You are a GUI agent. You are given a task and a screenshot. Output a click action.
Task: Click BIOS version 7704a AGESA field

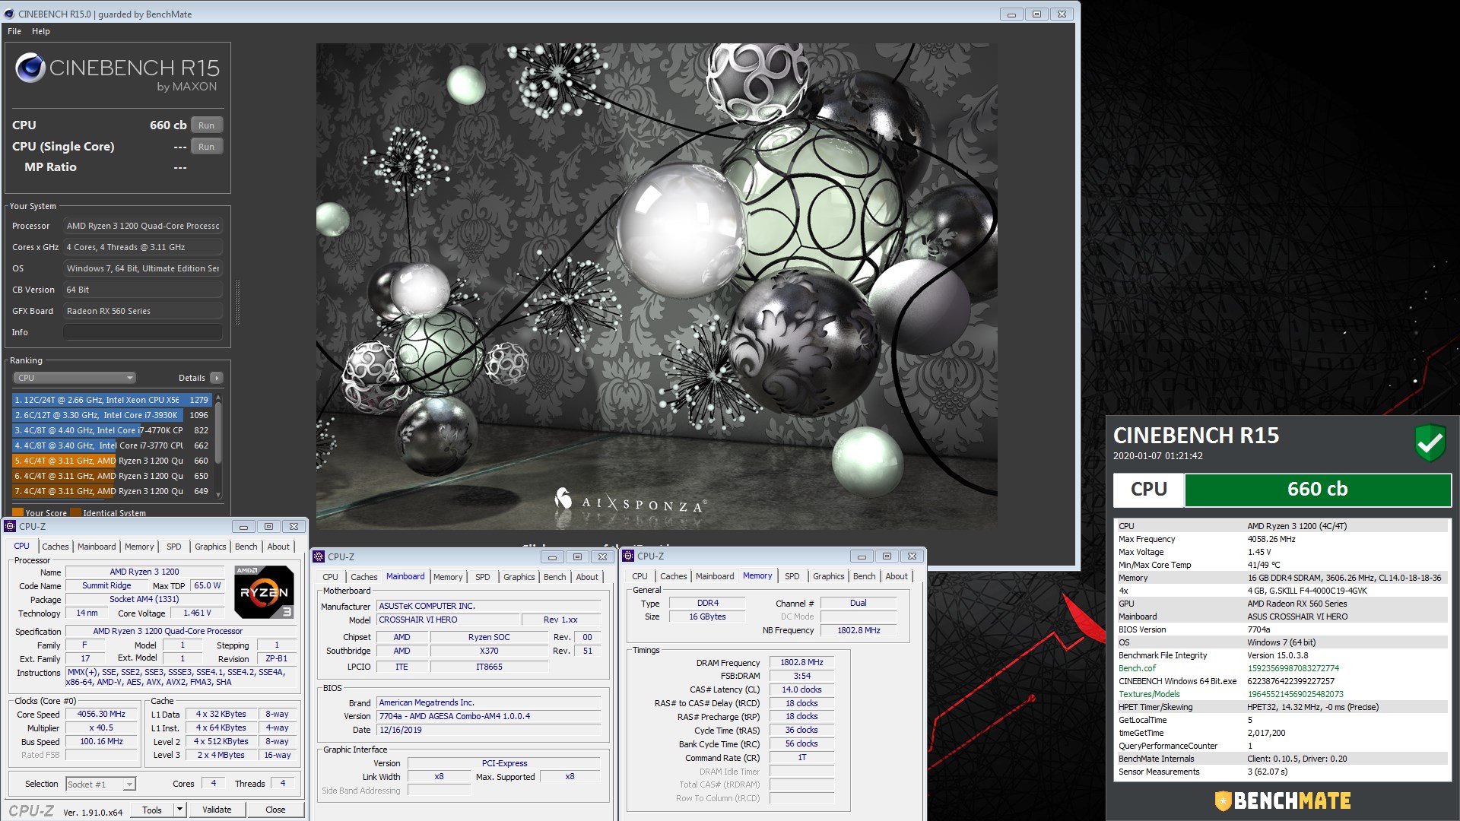tap(488, 716)
